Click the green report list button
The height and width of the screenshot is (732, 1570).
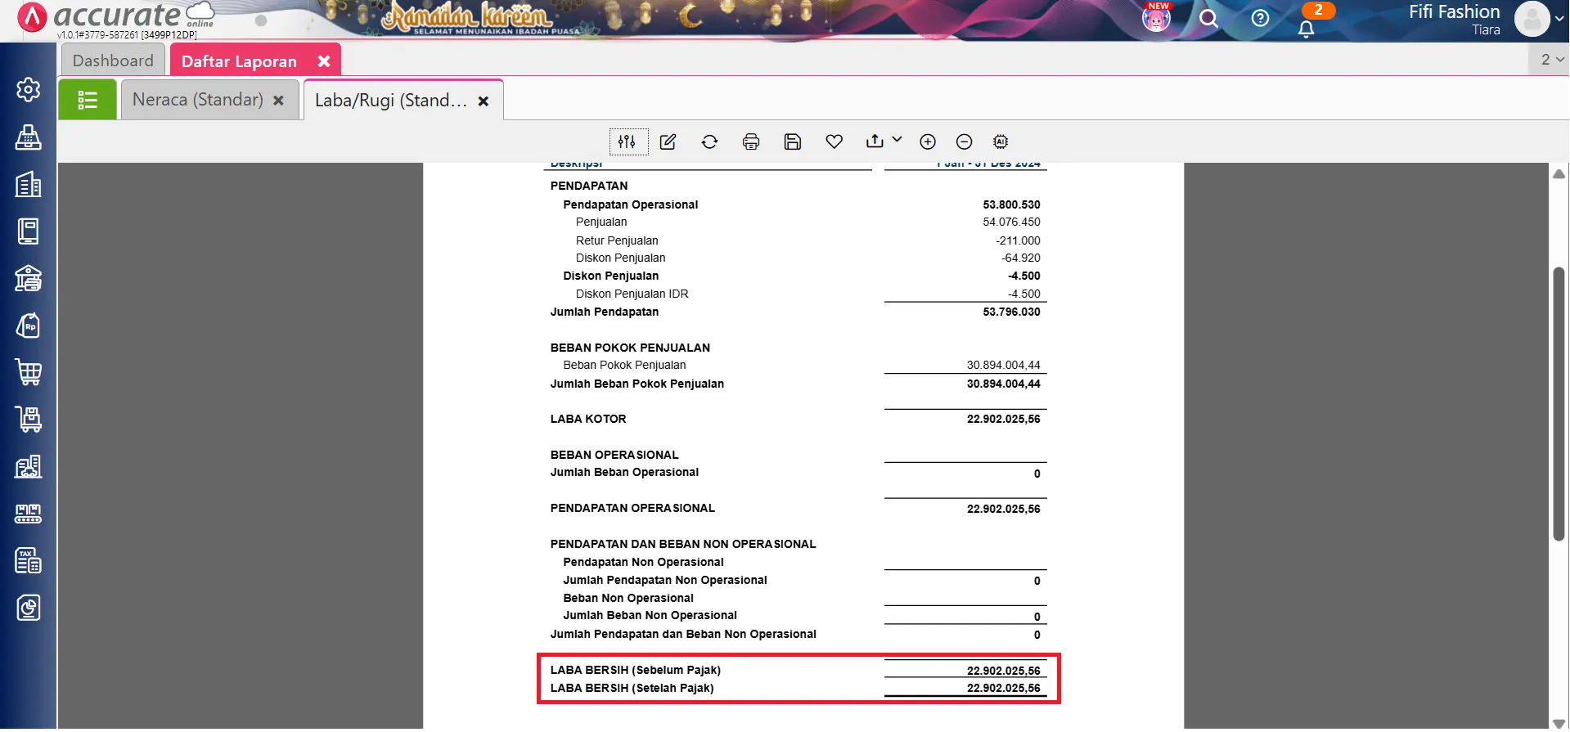(x=88, y=100)
